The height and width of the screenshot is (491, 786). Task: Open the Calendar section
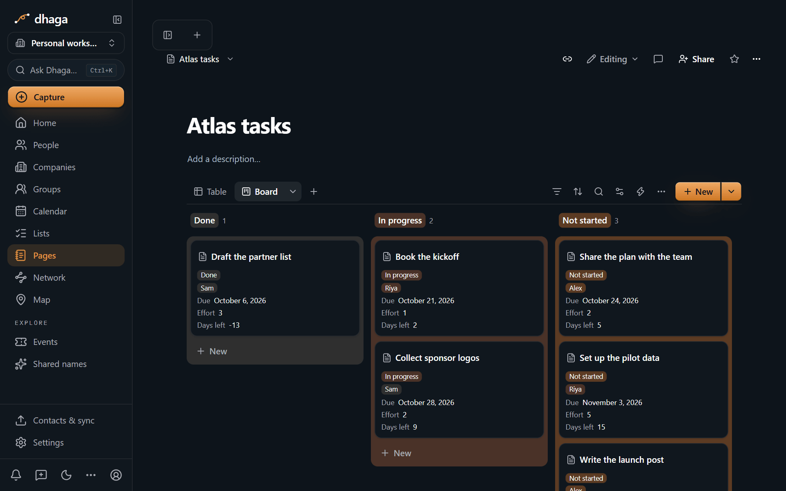coord(66,211)
